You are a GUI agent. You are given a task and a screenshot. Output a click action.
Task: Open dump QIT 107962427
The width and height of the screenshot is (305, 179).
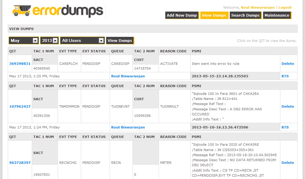(x=20, y=106)
